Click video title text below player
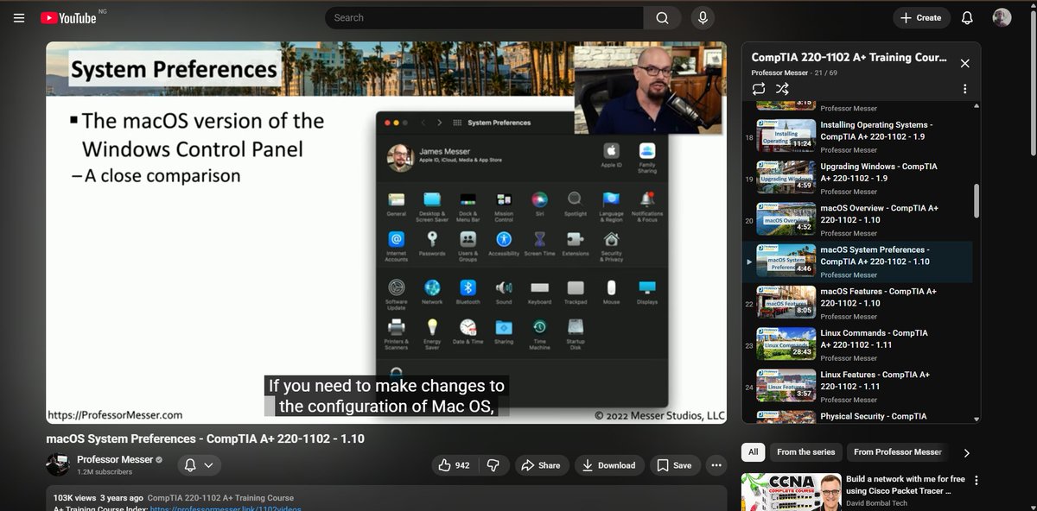Image resolution: width=1037 pixels, height=511 pixels. tap(206, 438)
